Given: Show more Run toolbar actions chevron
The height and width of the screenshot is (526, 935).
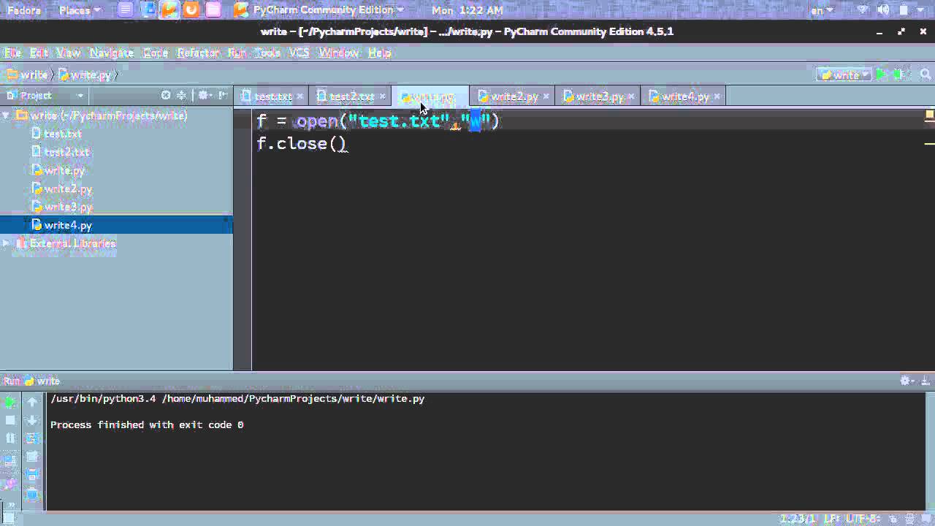Looking at the screenshot, I should [x=10, y=503].
